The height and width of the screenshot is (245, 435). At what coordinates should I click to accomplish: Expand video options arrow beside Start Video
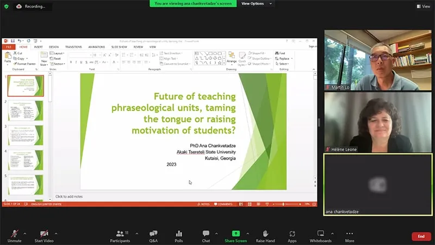[x=56, y=234]
